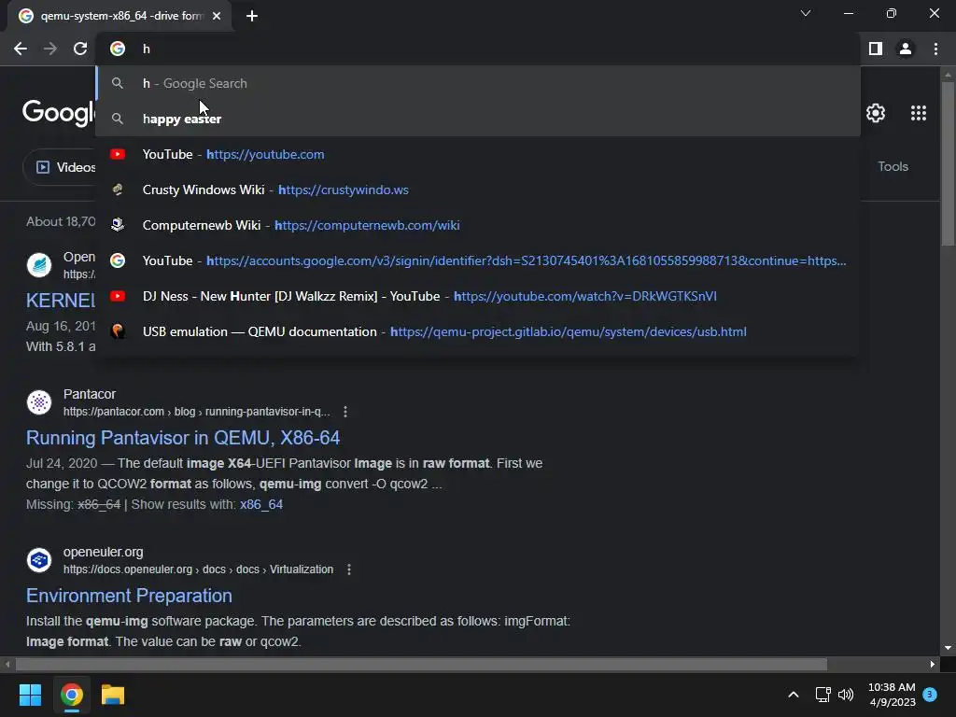This screenshot has height=717, width=956.
Task: Open the Windows Start menu
Action: click(x=30, y=695)
